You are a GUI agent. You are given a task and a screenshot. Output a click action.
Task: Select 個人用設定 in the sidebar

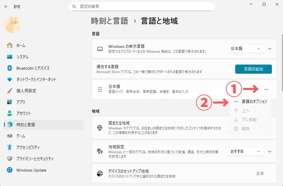26,91
